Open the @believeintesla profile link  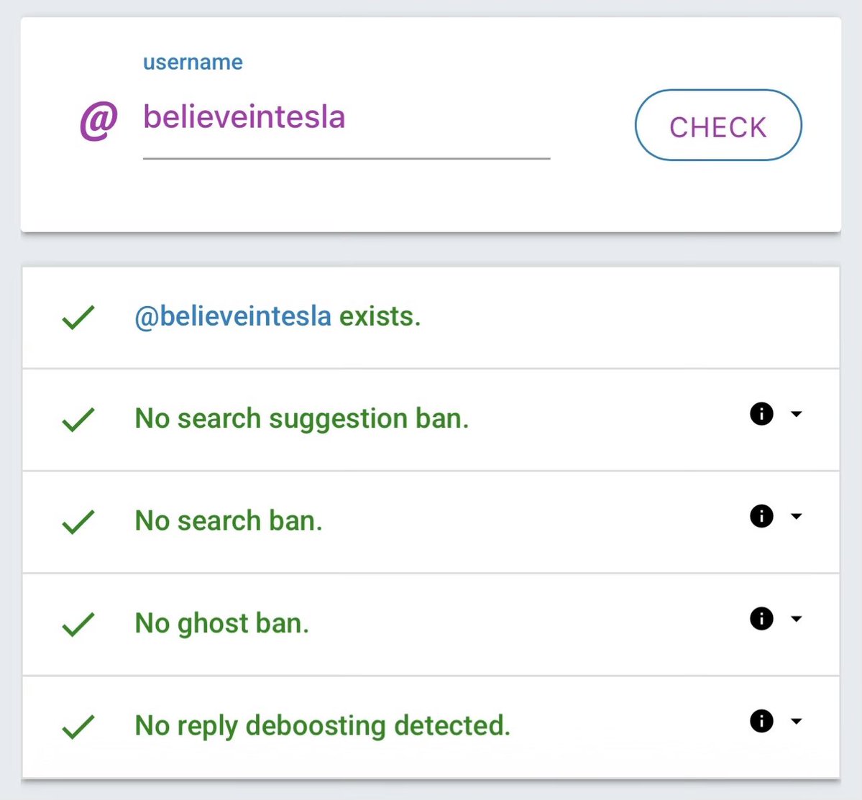233,316
